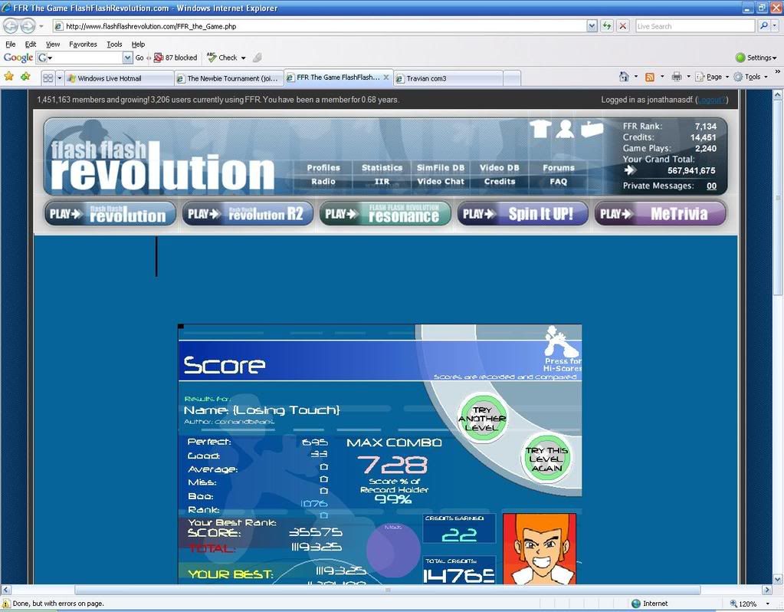Screen dimensions: 784x612
Task: Click the Add to Favorites icon
Action: [x=25, y=77]
